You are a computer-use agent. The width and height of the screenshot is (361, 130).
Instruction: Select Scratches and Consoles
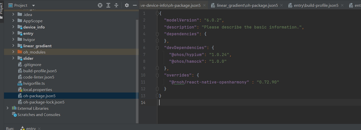[39, 114]
